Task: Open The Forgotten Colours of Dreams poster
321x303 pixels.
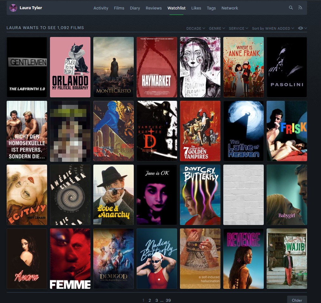Action: (x=200, y=67)
